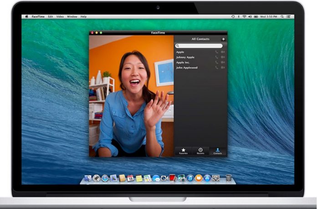
Task: Open Photo Booth from the dock
Action: point(173,178)
